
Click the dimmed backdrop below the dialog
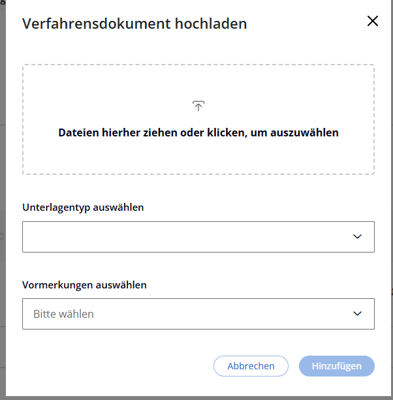pyautogui.click(x=196, y=397)
